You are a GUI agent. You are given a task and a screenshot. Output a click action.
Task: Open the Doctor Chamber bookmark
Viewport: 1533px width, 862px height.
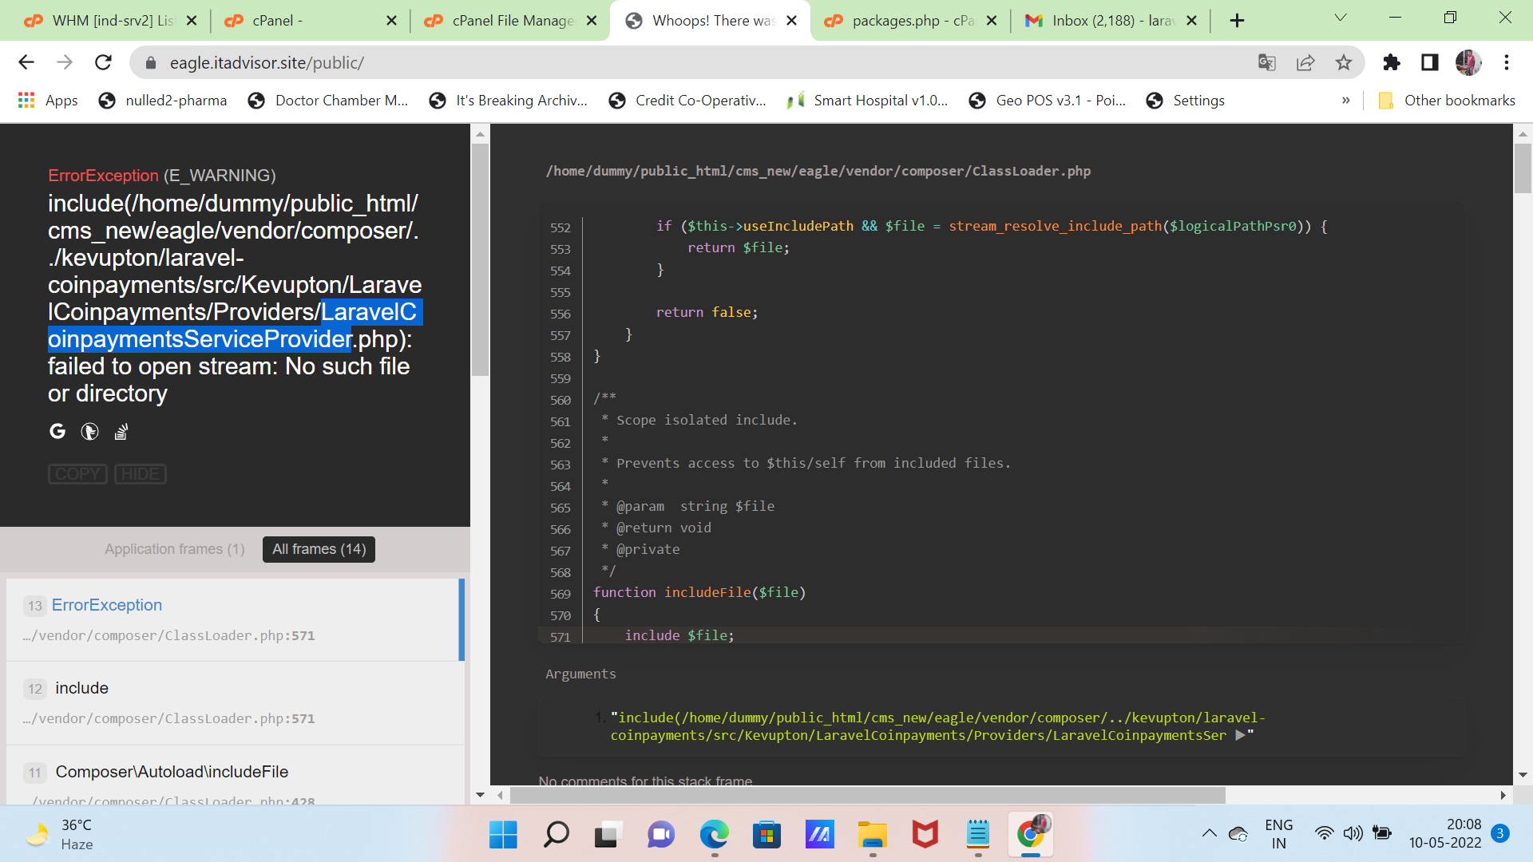click(x=328, y=101)
